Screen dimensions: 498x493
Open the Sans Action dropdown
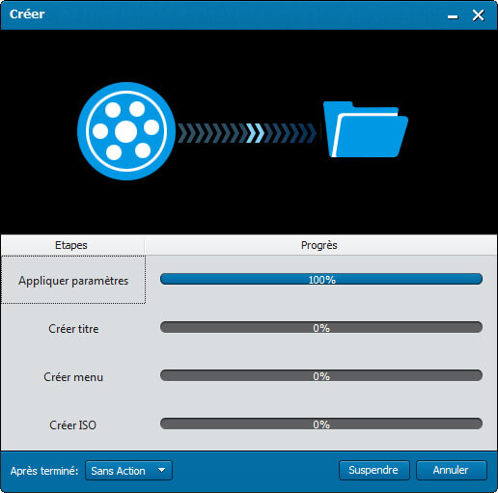click(128, 471)
